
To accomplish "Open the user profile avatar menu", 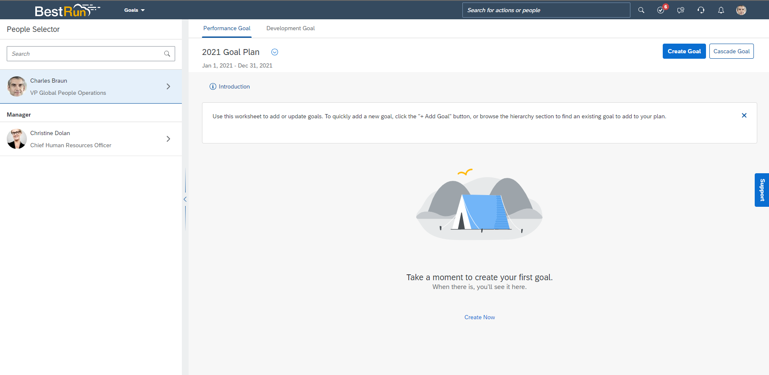I will (741, 10).
